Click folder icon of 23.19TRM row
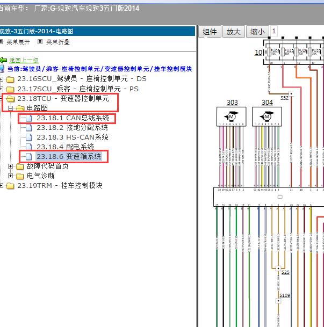The width and height of the screenshot is (324, 327). point(10,186)
